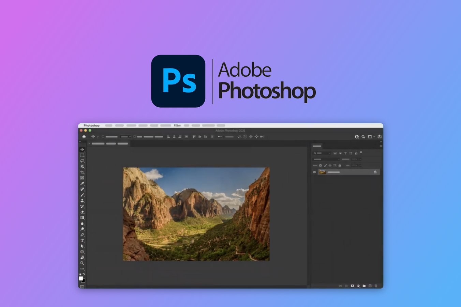Select the Dodge tool

coord(82,229)
